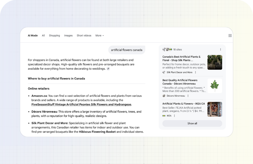The width and height of the screenshot is (253, 164).
Task: Click the artificial flowers canada query bubble
Action: [x=126, y=50]
